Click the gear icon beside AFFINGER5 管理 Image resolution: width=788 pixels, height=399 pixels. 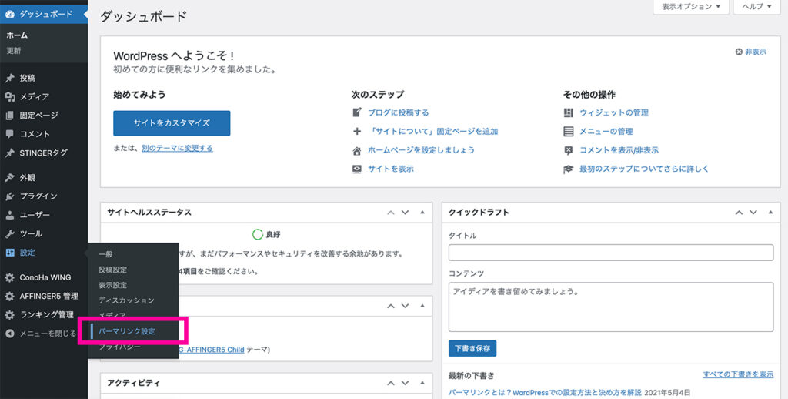coord(9,297)
